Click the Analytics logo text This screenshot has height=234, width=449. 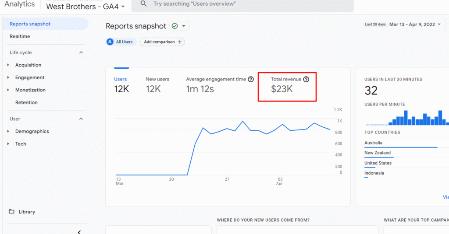[19, 4]
